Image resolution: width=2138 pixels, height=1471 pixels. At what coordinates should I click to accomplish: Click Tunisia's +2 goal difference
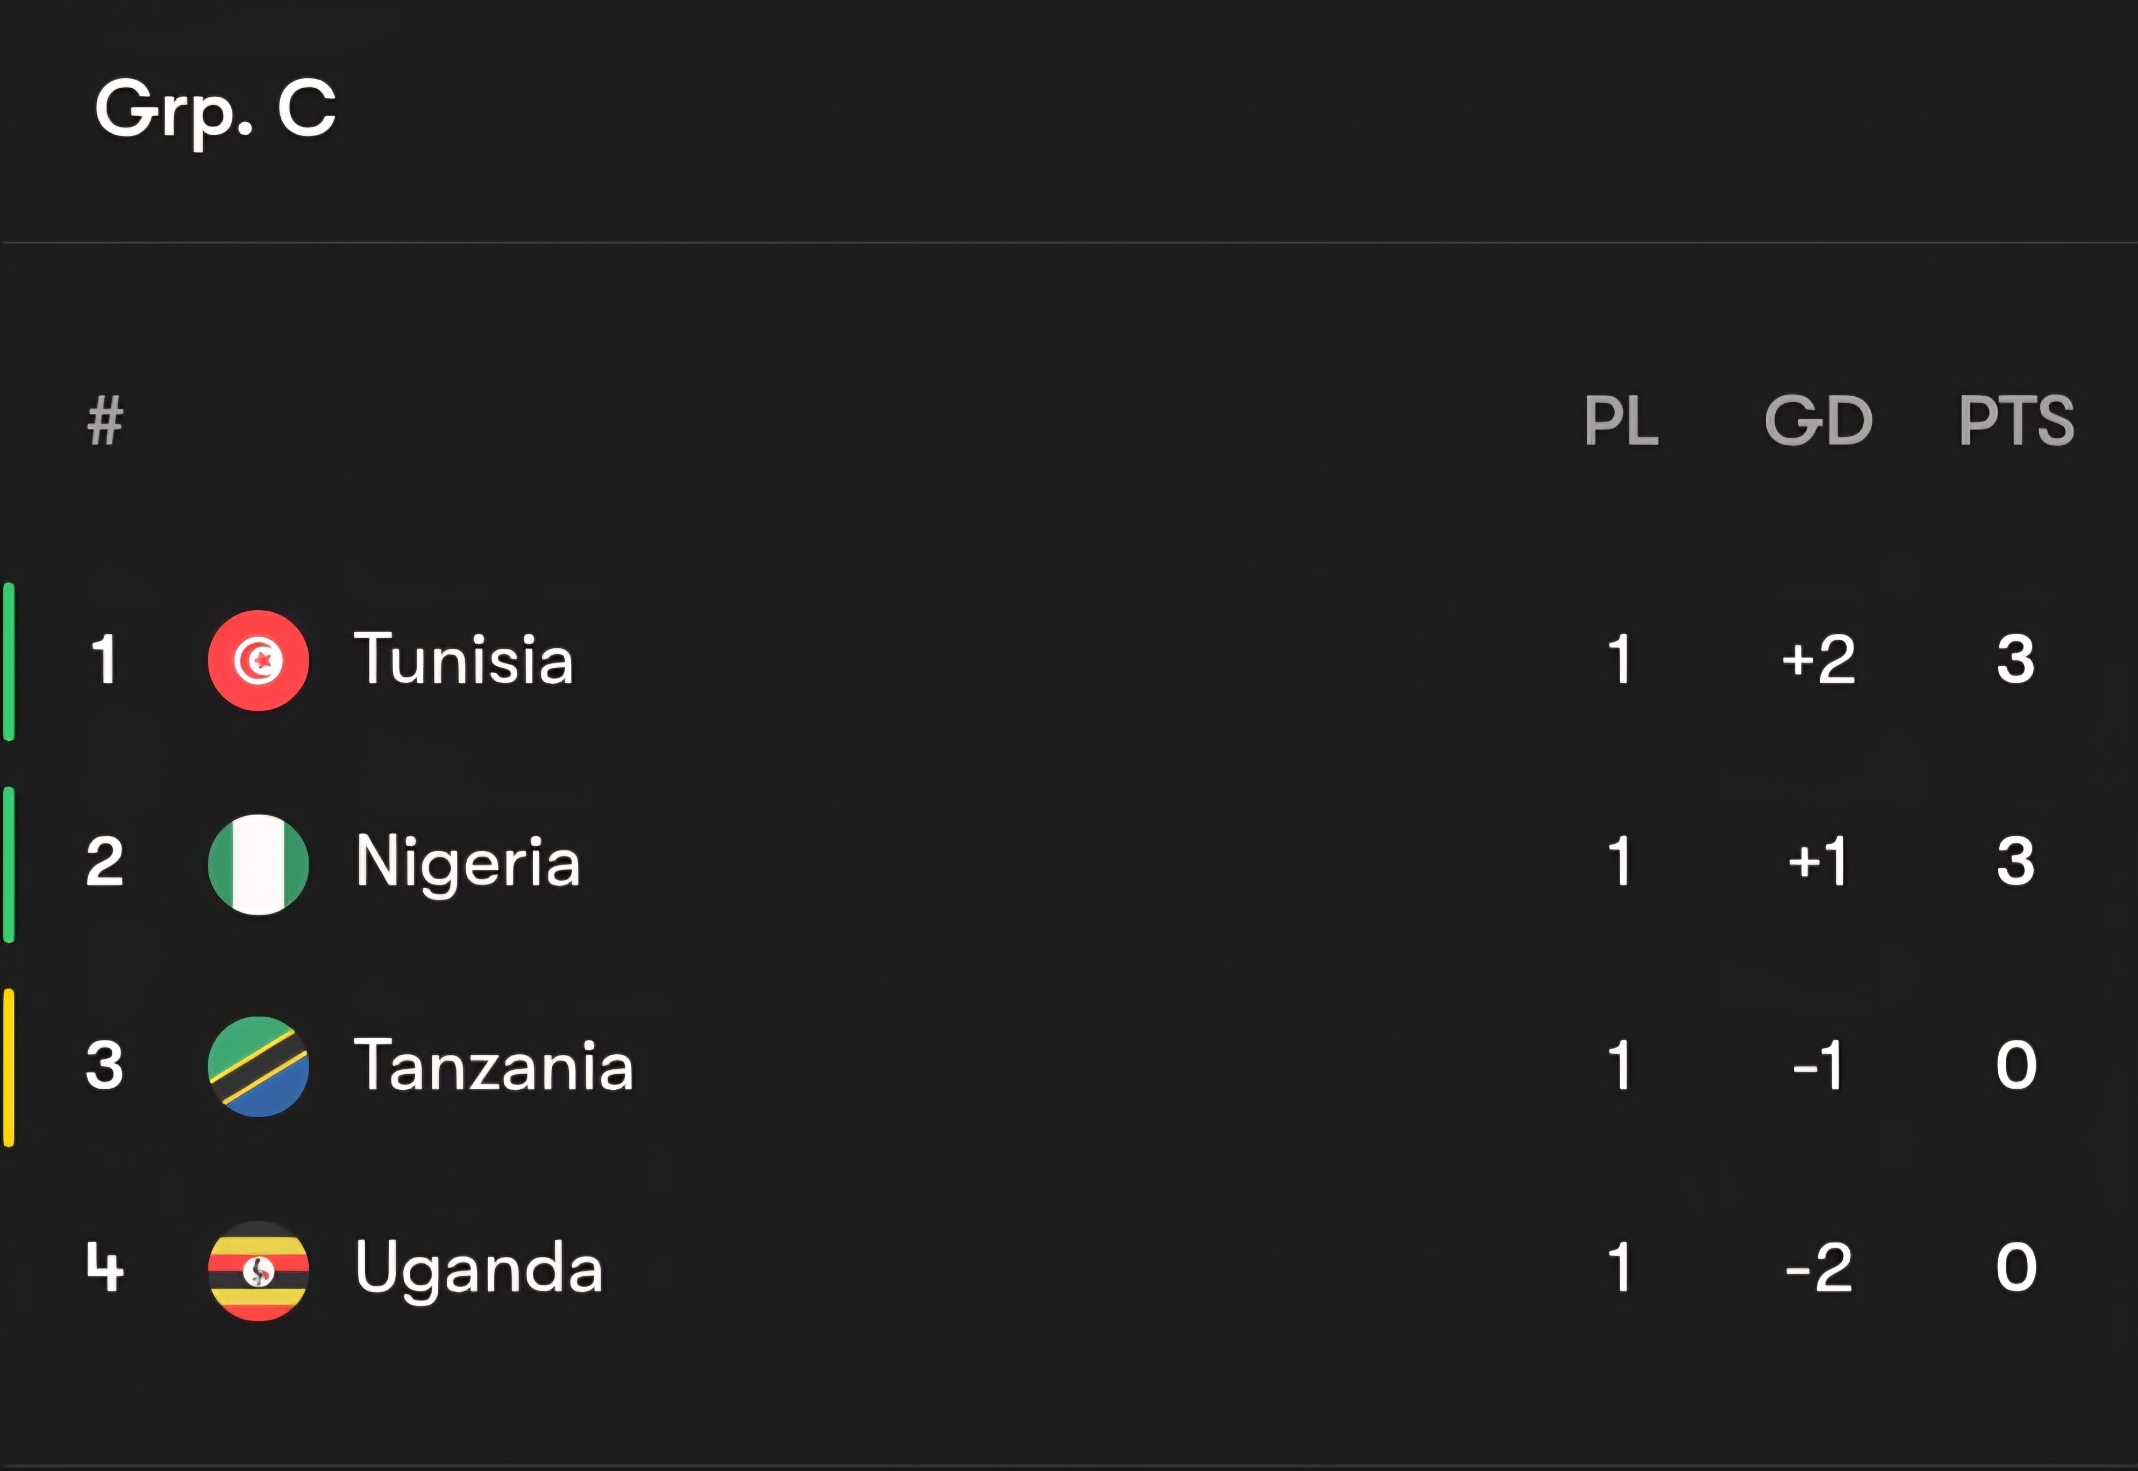click(1818, 660)
